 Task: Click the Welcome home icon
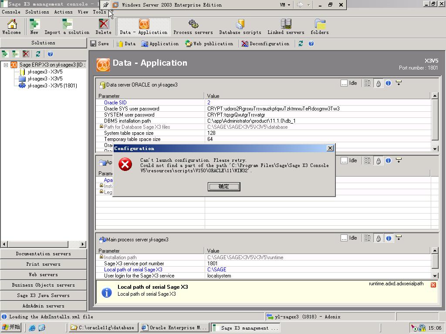coord(12,24)
